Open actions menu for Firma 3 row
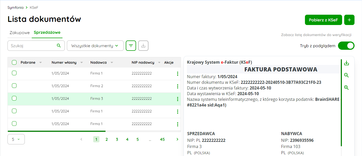 coord(177,99)
